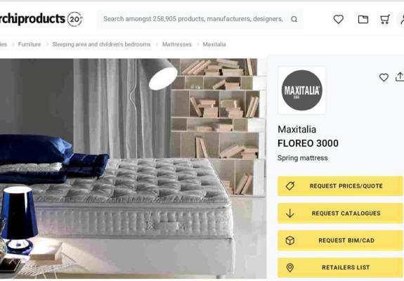The width and height of the screenshot is (404, 281).
Task: Click REQUEST PRICES/QUOTE button
Action: pos(340,186)
